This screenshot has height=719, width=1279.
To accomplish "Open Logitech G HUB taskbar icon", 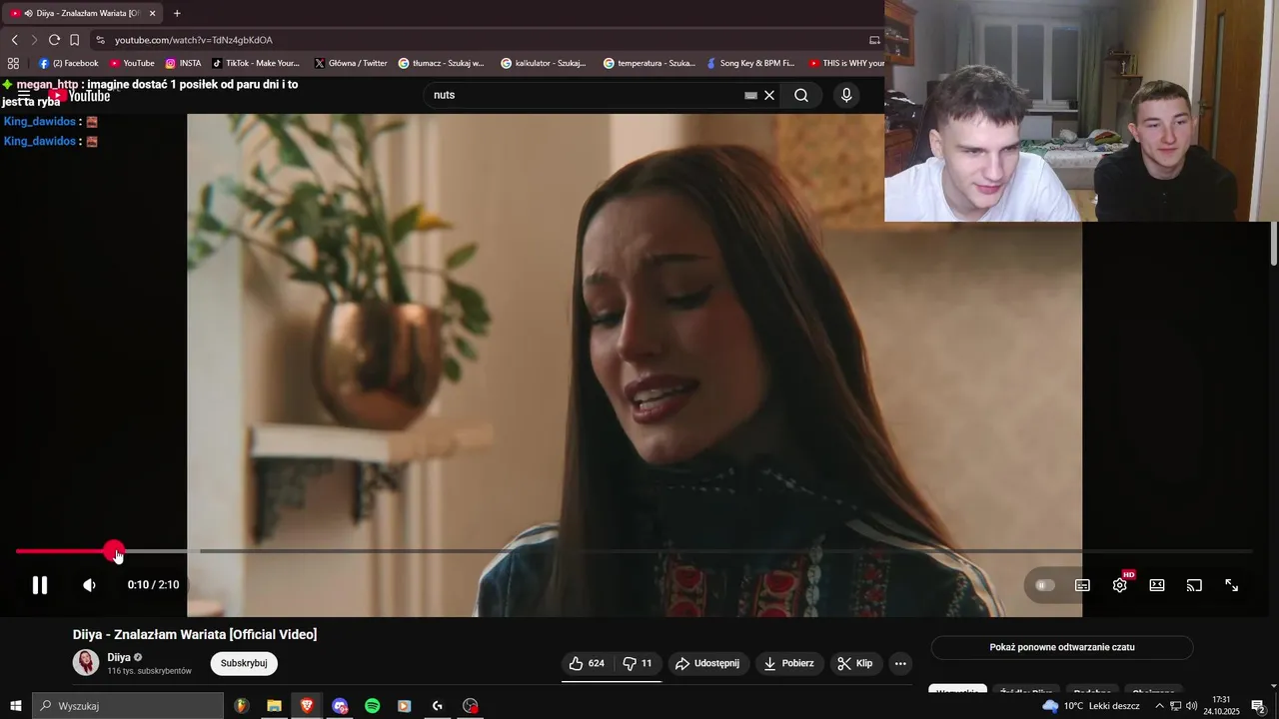I will [438, 706].
